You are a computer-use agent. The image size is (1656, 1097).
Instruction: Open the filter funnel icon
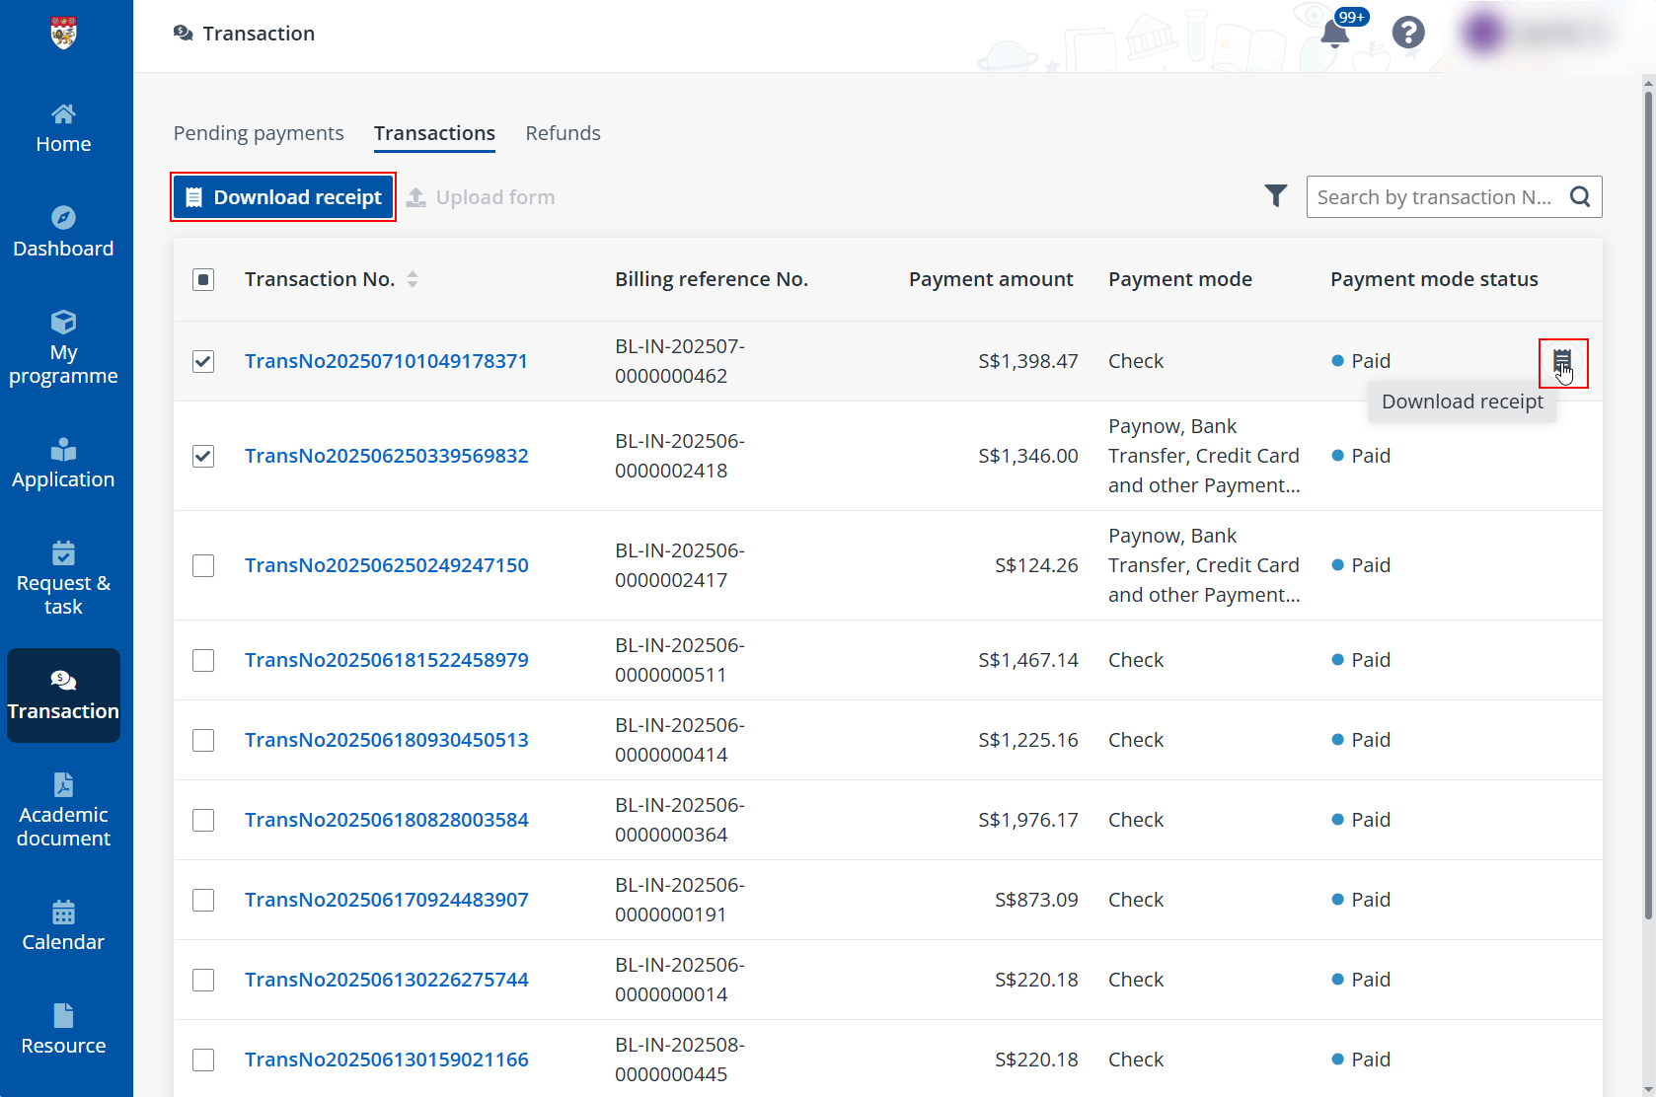tap(1275, 196)
